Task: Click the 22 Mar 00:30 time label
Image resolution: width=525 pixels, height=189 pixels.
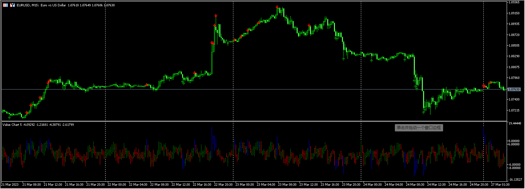Action: (x=117, y=185)
